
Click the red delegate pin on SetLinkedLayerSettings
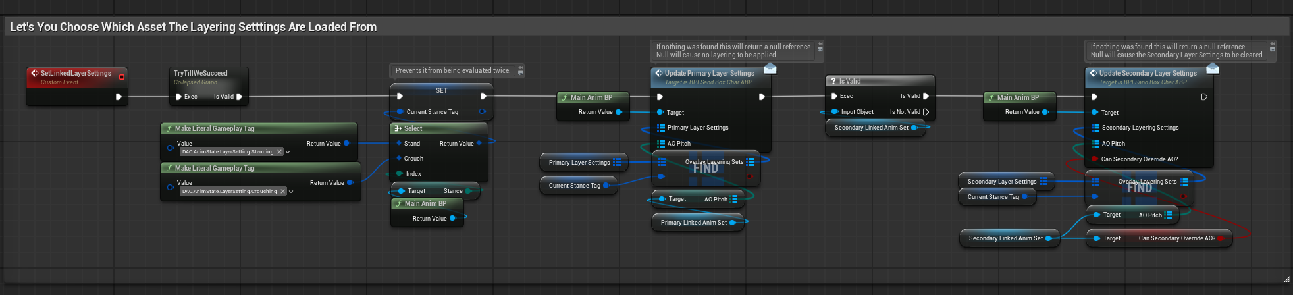click(x=122, y=77)
